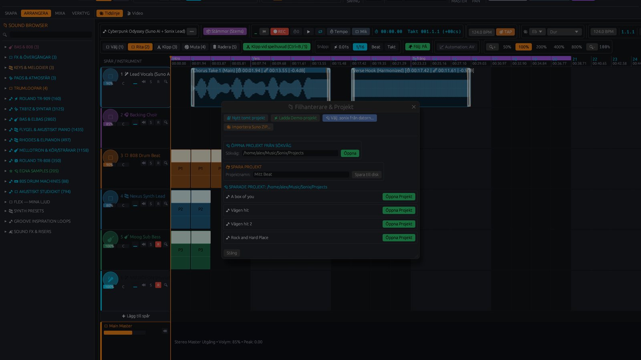Focus the Projektnamn input field
Viewport: 641px width, 360px height.
click(300, 174)
